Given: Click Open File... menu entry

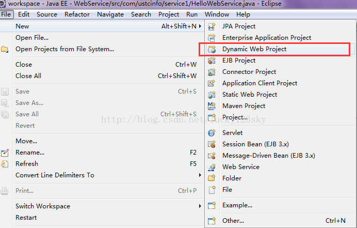Looking at the screenshot, I should (x=32, y=38).
